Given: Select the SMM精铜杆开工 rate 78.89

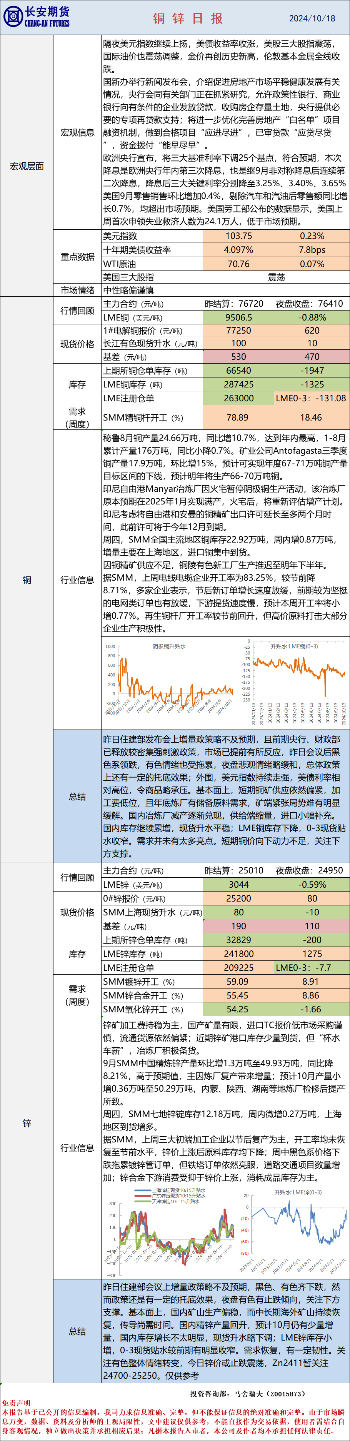Looking at the screenshot, I should point(239,418).
